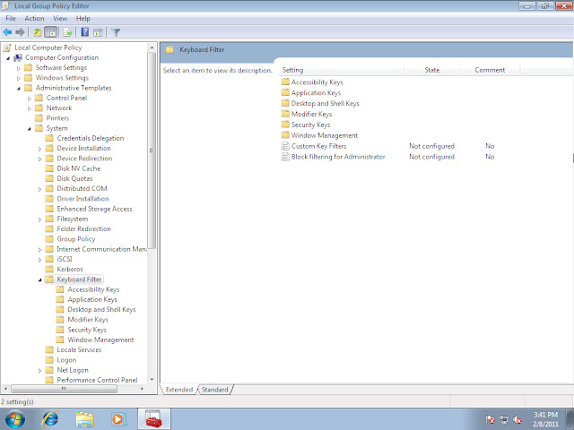
Task: Click the Custom Key Filters policy icon
Action: coord(285,146)
